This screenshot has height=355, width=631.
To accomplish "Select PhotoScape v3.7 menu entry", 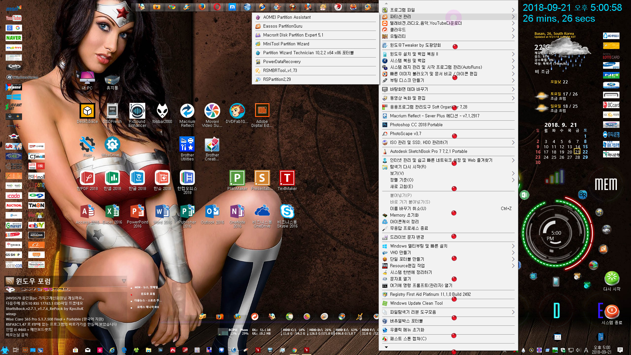I will point(448,133).
